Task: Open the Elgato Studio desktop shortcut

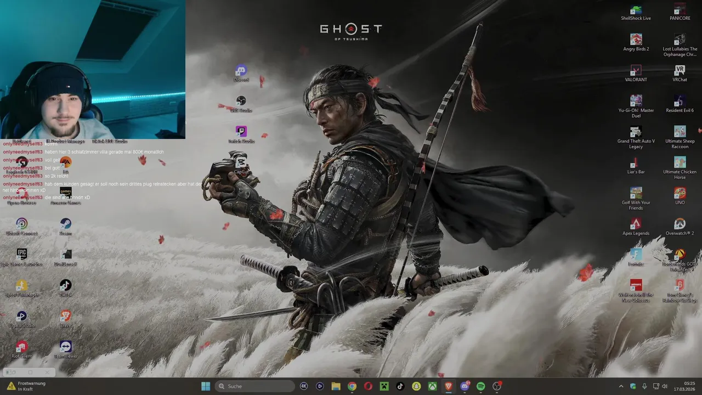Action: [22, 319]
